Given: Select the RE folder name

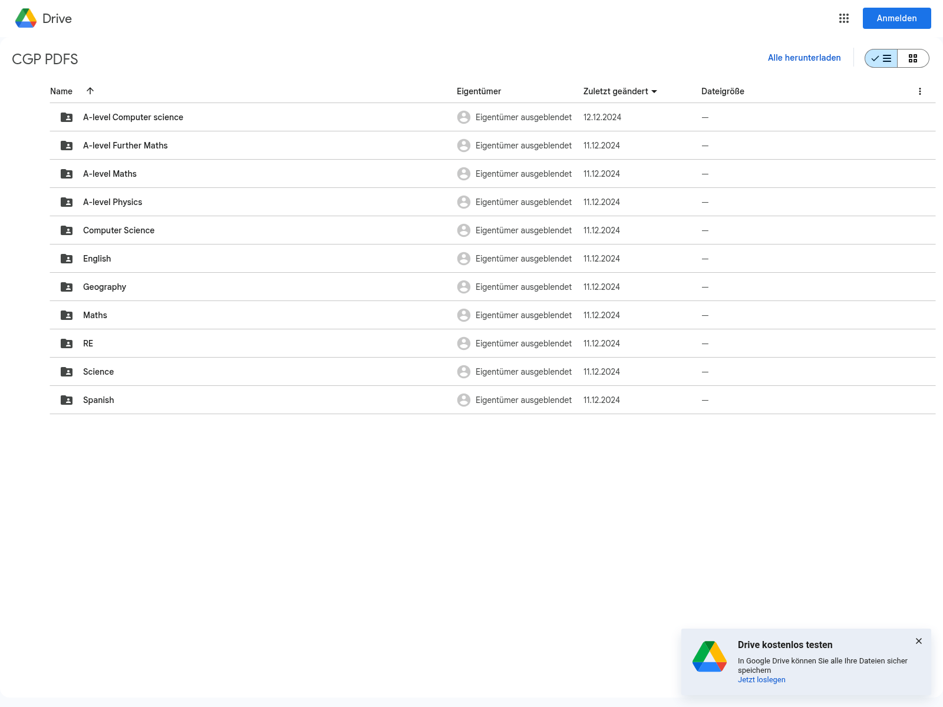Looking at the screenshot, I should tap(88, 343).
